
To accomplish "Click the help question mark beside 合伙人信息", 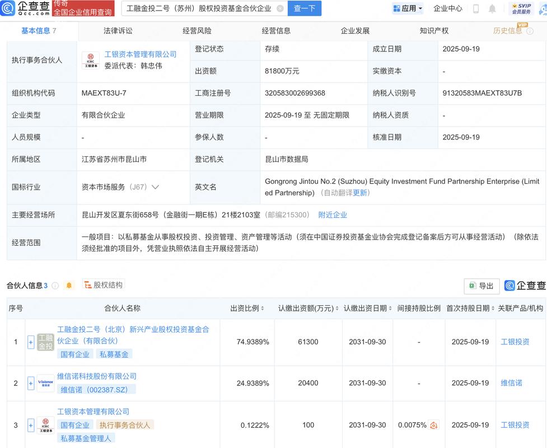I will (x=56, y=284).
